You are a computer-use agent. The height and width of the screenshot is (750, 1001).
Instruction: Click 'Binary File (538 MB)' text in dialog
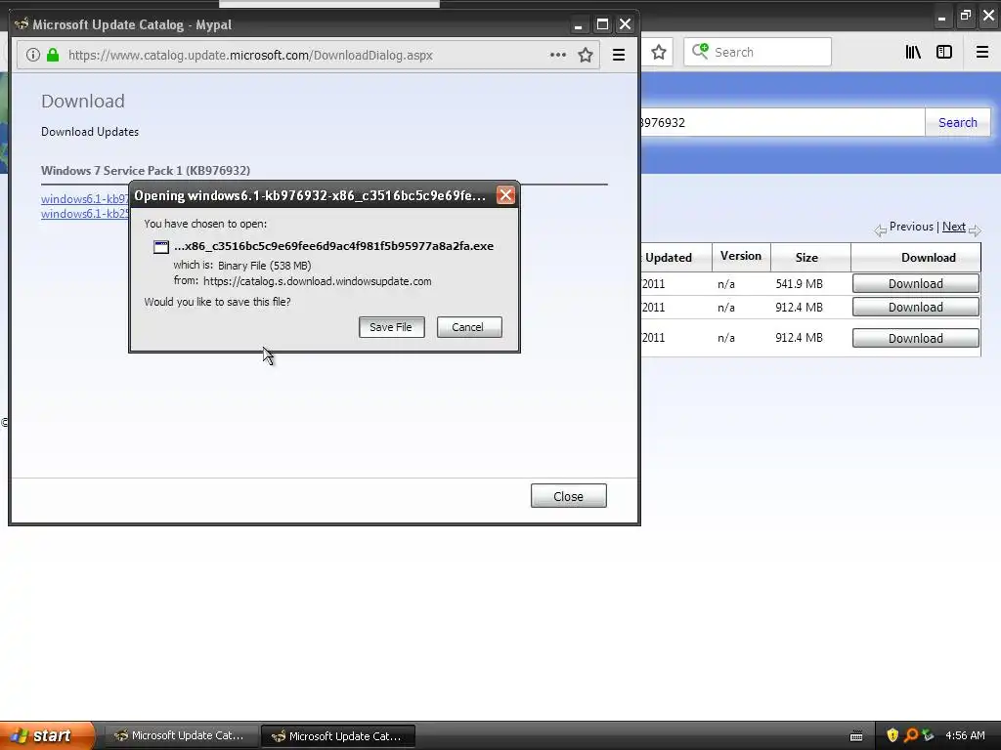click(264, 266)
